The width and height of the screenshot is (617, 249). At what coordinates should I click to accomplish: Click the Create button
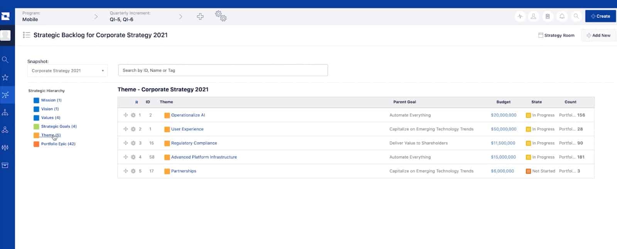[x=600, y=16]
